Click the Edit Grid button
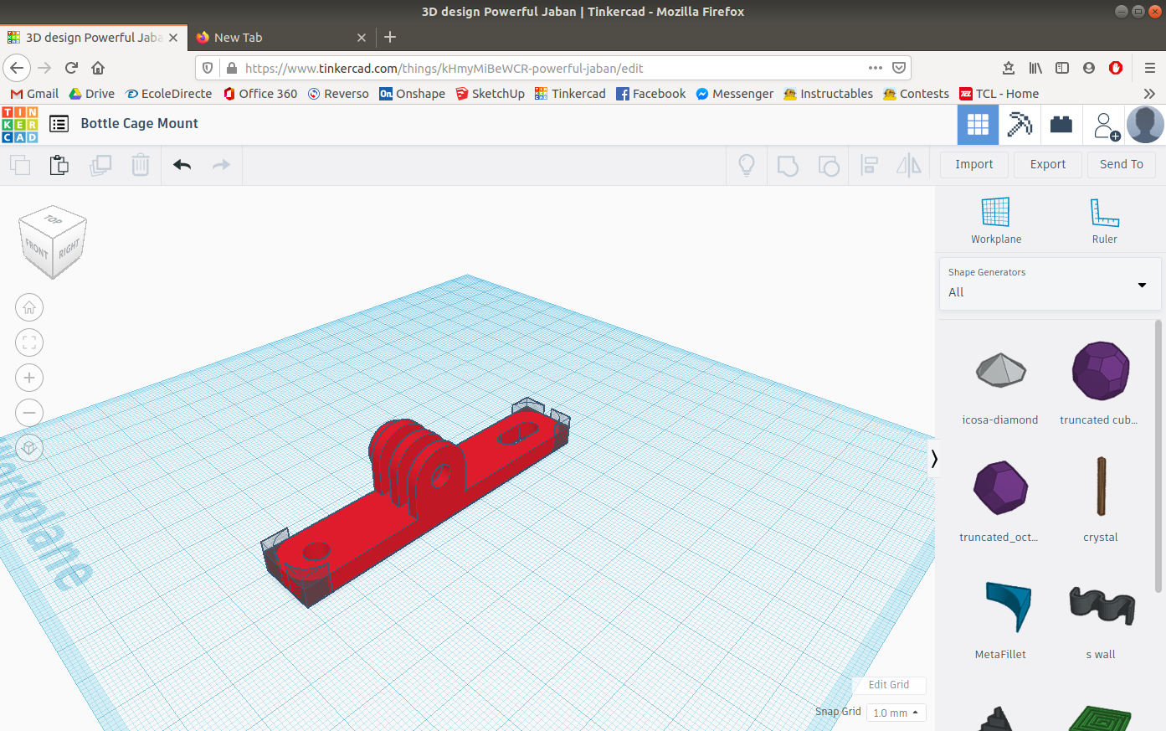 [x=889, y=685]
